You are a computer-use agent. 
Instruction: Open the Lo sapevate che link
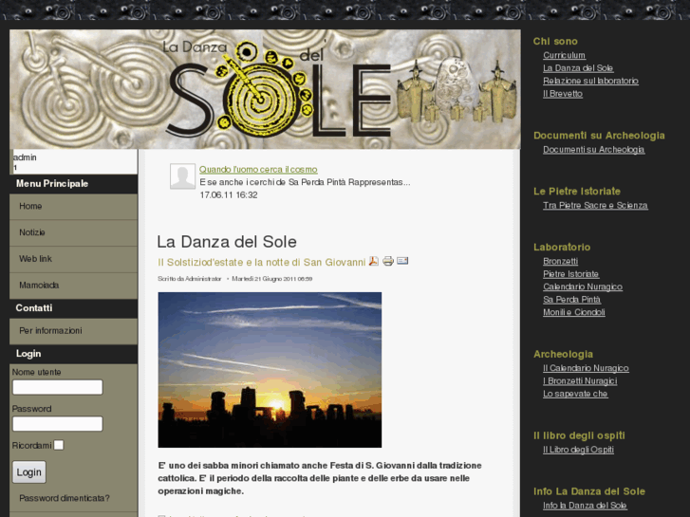point(575,394)
